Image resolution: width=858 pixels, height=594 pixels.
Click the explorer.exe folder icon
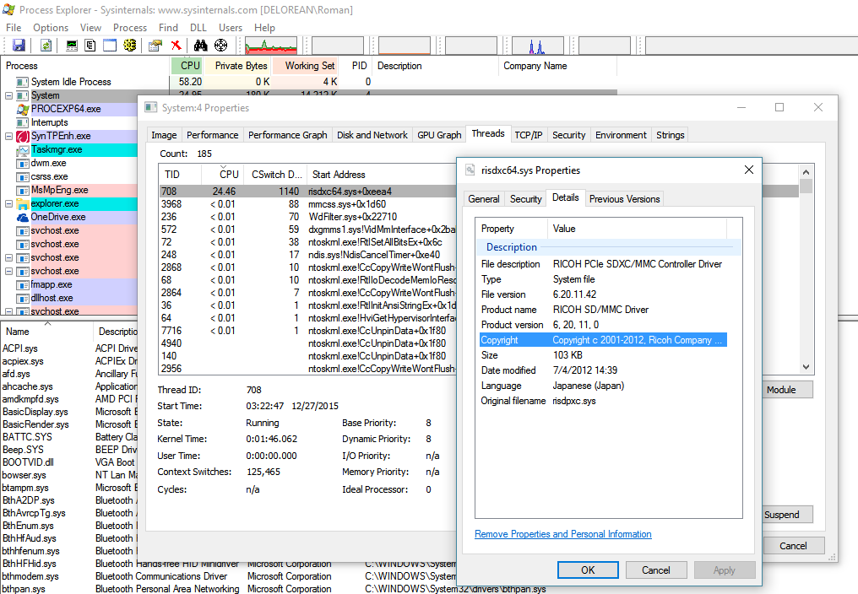[23, 204]
